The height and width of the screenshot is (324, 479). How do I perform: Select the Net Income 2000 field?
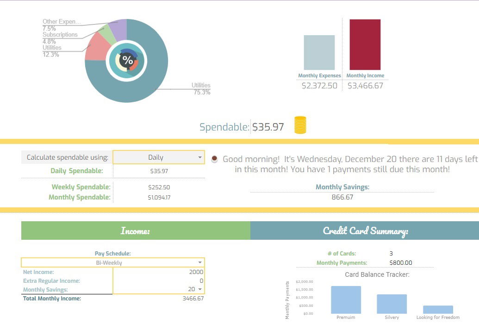click(x=159, y=272)
